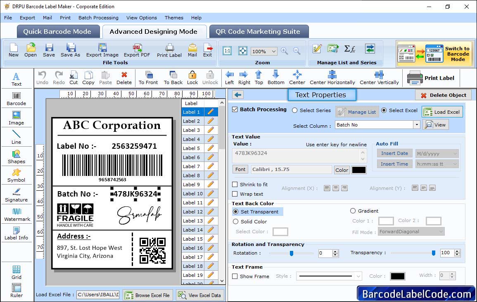This screenshot has width=477, height=302.
Task: Choose Gradient back color option
Action: tap(353, 211)
